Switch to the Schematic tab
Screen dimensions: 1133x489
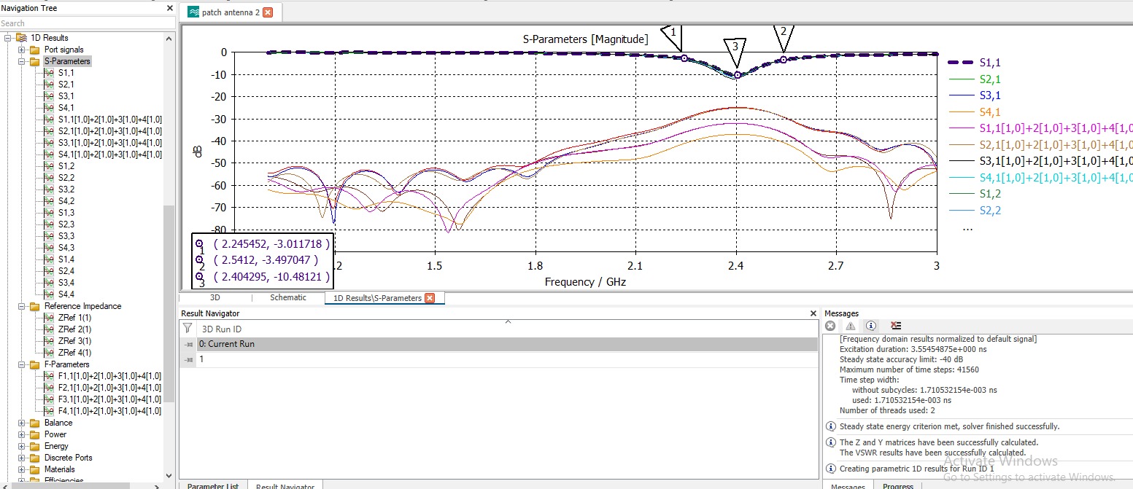coord(287,297)
